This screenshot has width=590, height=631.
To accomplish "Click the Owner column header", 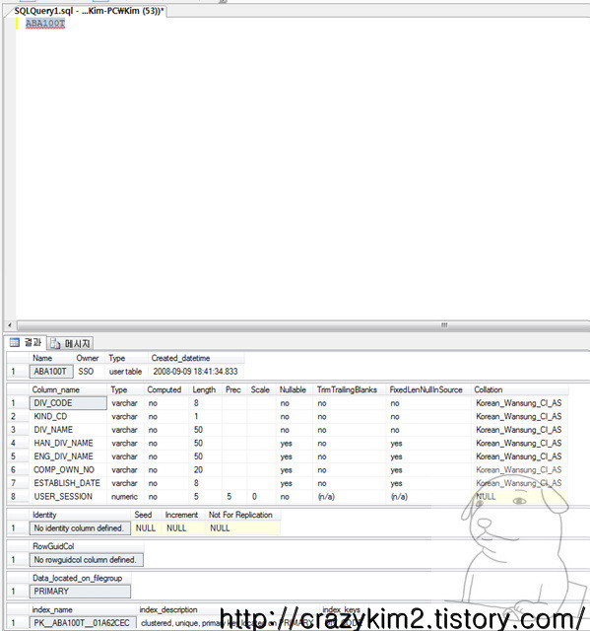I will coord(89,358).
